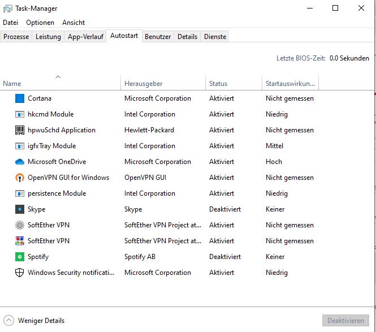Image resolution: width=376 pixels, height=332 pixels.
Task: Collapse view with Weniger Details arrow
Action: [x=8, y=321]
